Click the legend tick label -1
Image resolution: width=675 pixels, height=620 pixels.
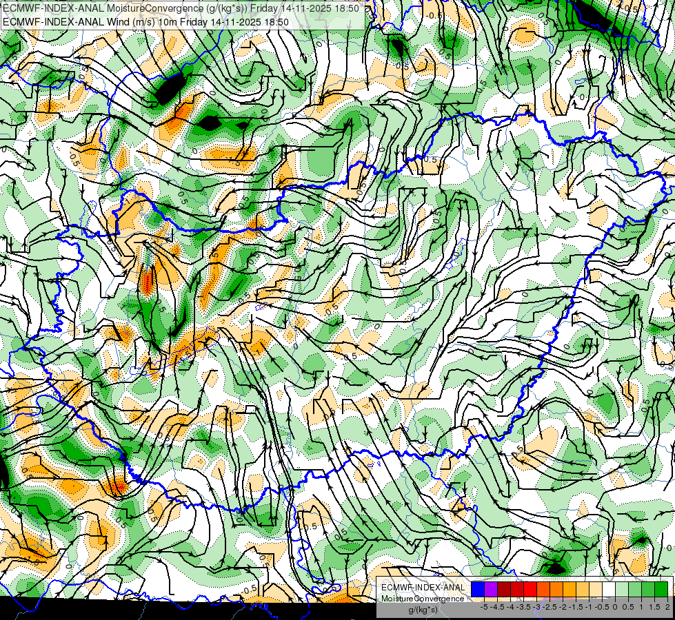589,607
